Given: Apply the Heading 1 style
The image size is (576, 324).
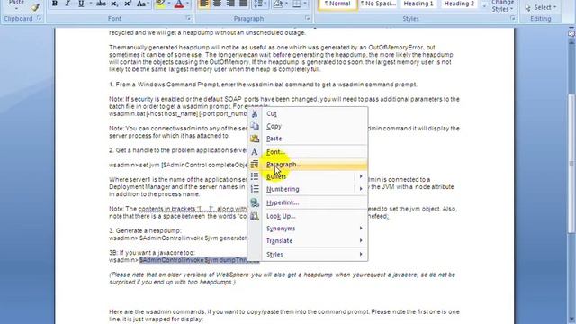Looking at the screenshot, I should click(418, 4).
